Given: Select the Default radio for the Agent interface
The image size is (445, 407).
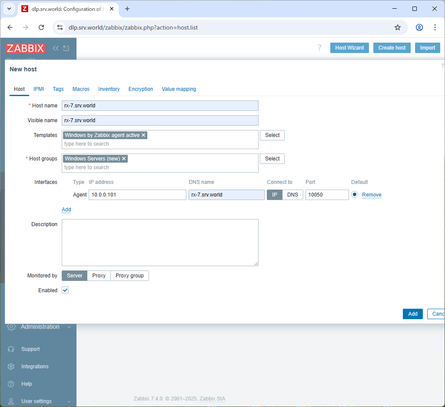Looking at the screenshot, I should pos(355,194).
